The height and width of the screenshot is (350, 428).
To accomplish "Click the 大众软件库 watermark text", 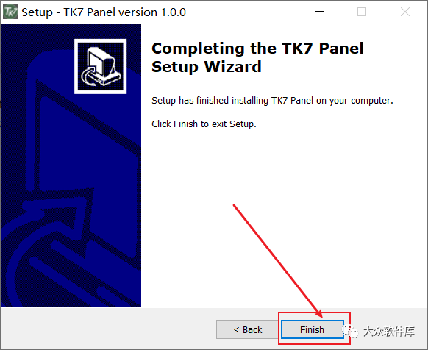I will [389, 331].
